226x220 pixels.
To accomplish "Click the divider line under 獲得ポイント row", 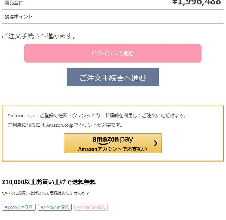I will point(113,24).
